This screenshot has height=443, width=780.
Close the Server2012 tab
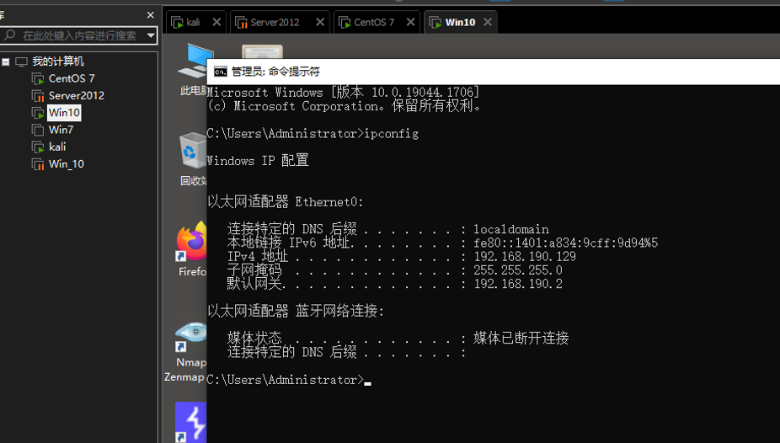[320, 22]
